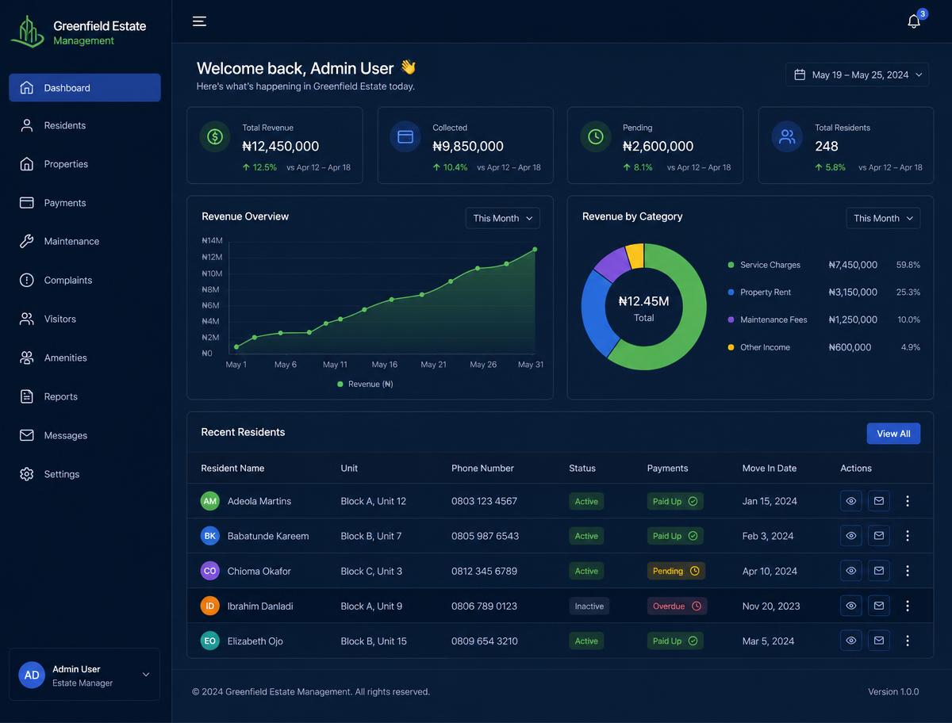The image size is (952, 723).
Task: Open Revenue by Category This Month dropdown
Action: pyautogui.click(x=883, y=218)
